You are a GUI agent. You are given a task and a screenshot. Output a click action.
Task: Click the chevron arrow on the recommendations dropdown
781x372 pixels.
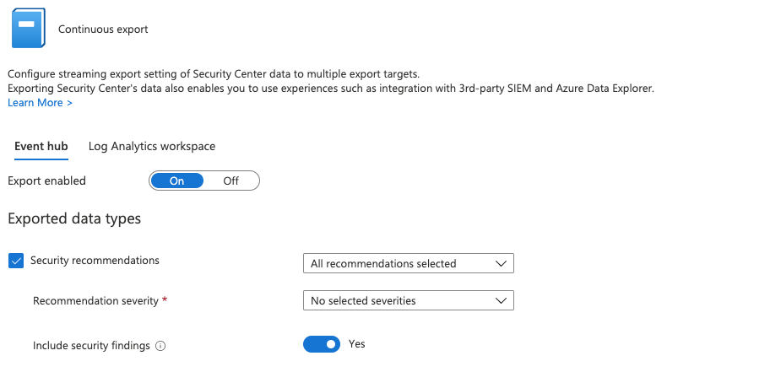tap(501, 264)
